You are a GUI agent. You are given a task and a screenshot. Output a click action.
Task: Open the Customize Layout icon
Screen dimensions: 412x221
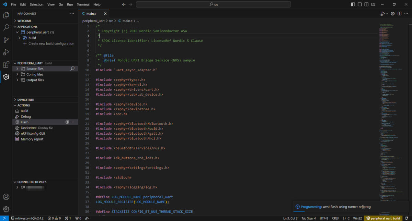374,4
